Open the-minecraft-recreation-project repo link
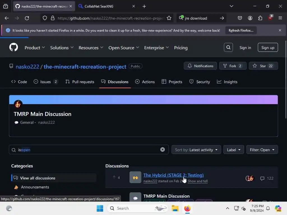The width and height of the screenshot is (287, 215). tap(85, 67)
